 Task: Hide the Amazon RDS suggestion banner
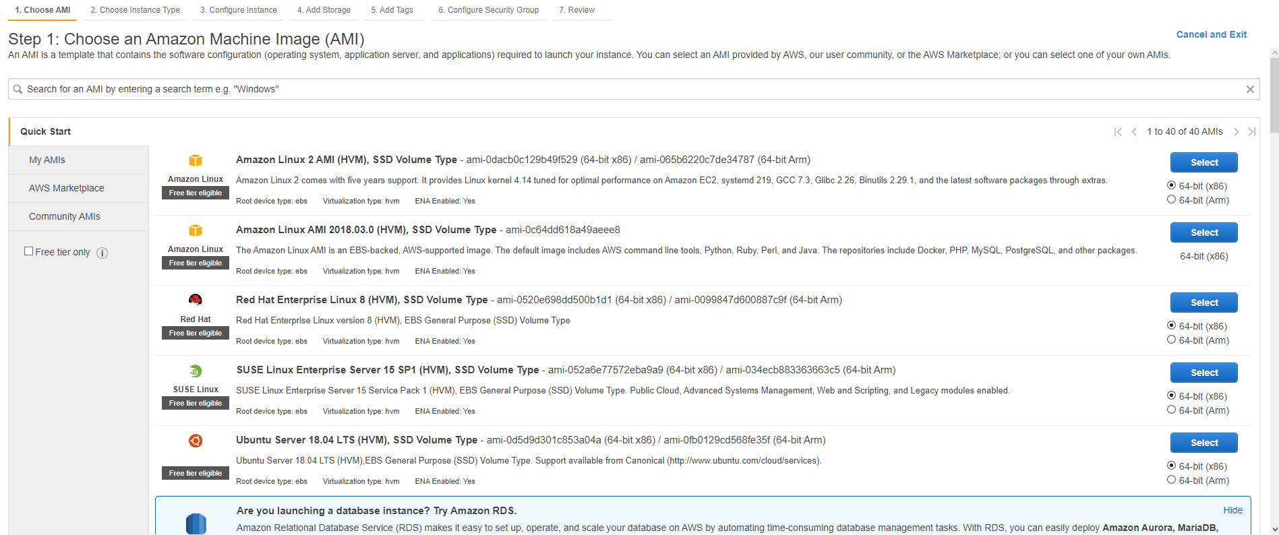tap(1232, 510)
